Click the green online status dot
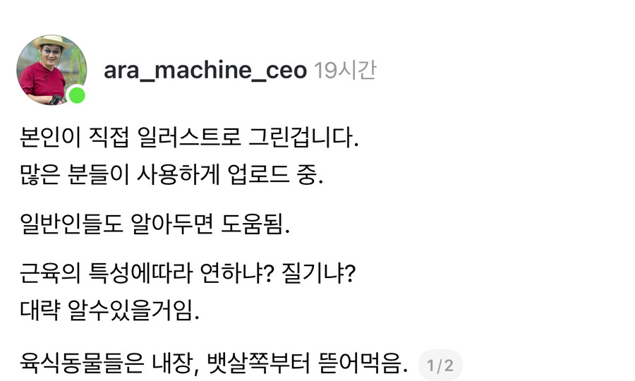635x381 pixels. point(76,95)
